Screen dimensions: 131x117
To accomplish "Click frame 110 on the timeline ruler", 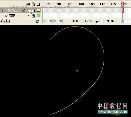I will pos(103,4).
